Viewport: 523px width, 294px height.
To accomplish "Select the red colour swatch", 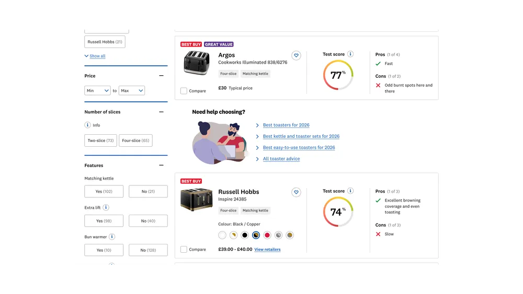I will tap(267, 236).
